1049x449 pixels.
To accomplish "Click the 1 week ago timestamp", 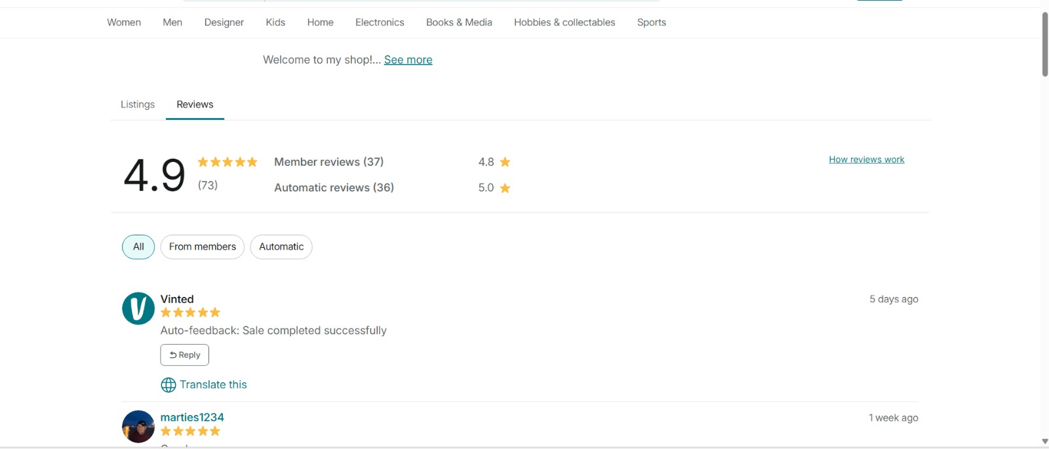I will pyautogui.click(x=893, y=418).
